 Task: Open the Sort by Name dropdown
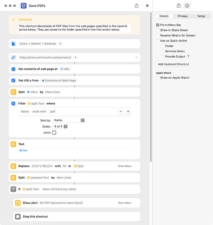coord(69,120)
